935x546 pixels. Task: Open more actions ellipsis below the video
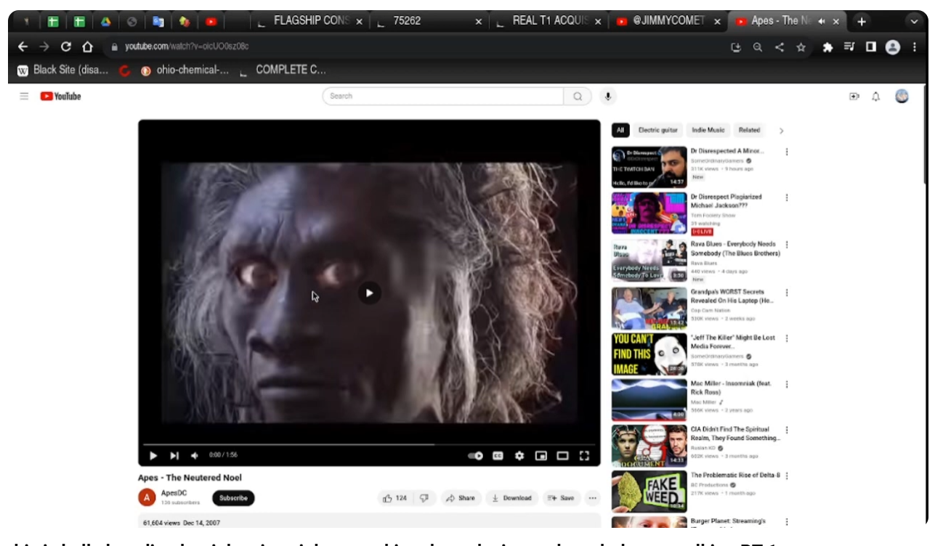point(593,498)
